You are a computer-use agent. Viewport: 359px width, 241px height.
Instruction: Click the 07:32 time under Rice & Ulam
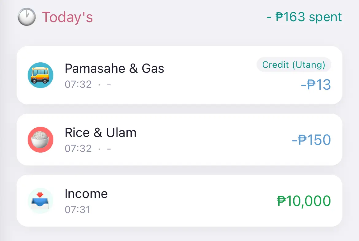[78, 149]
